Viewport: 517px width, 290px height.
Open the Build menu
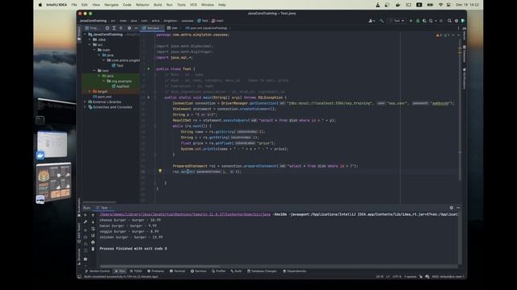(x=158, y=5)
